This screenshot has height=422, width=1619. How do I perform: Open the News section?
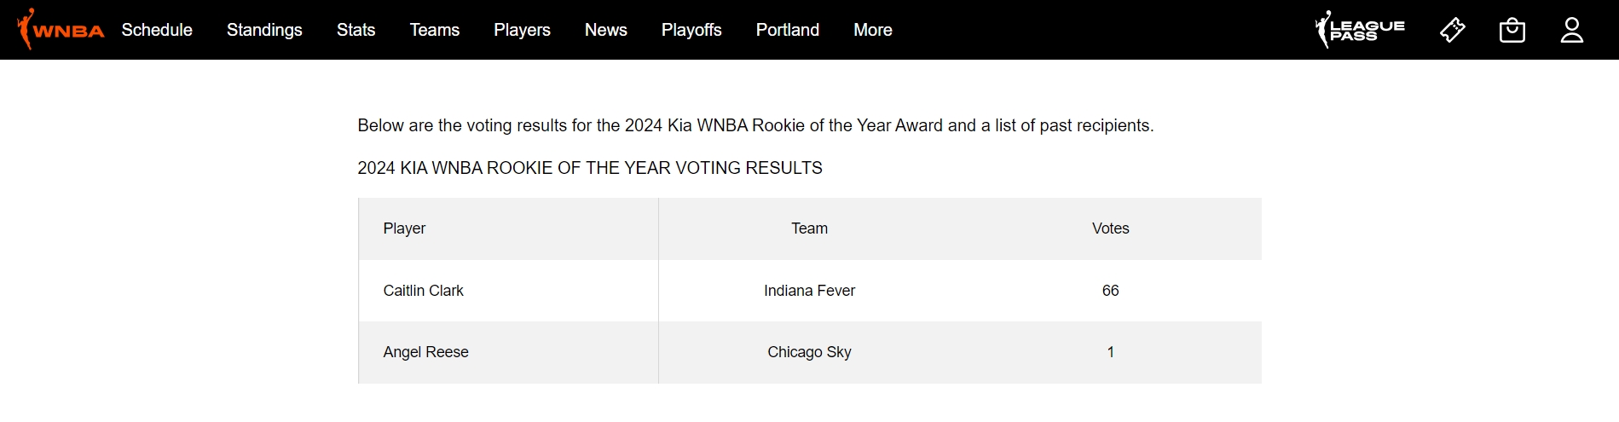[x=606, y=30]
